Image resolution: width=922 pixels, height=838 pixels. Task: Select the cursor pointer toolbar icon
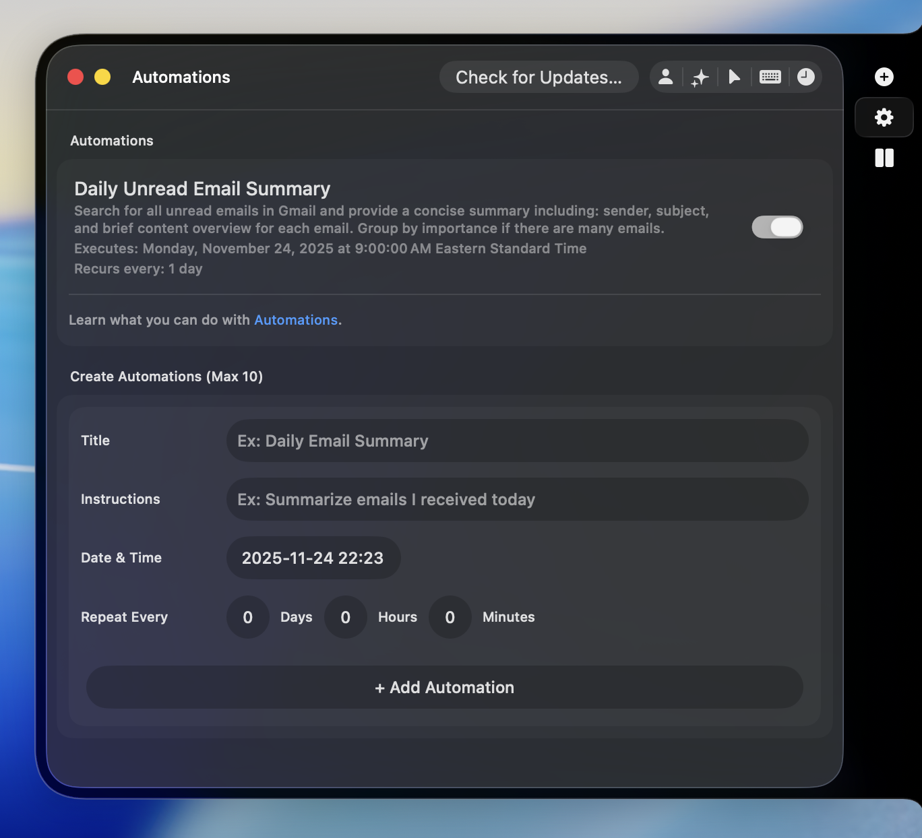[x=735, y=77]
